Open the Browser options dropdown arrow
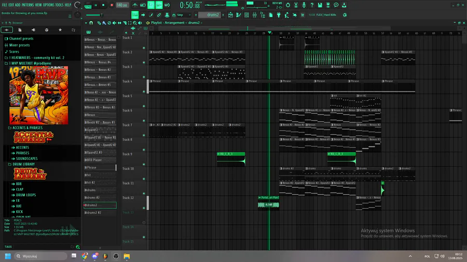Viewport: 467px width, 262px height. (3, 23)
